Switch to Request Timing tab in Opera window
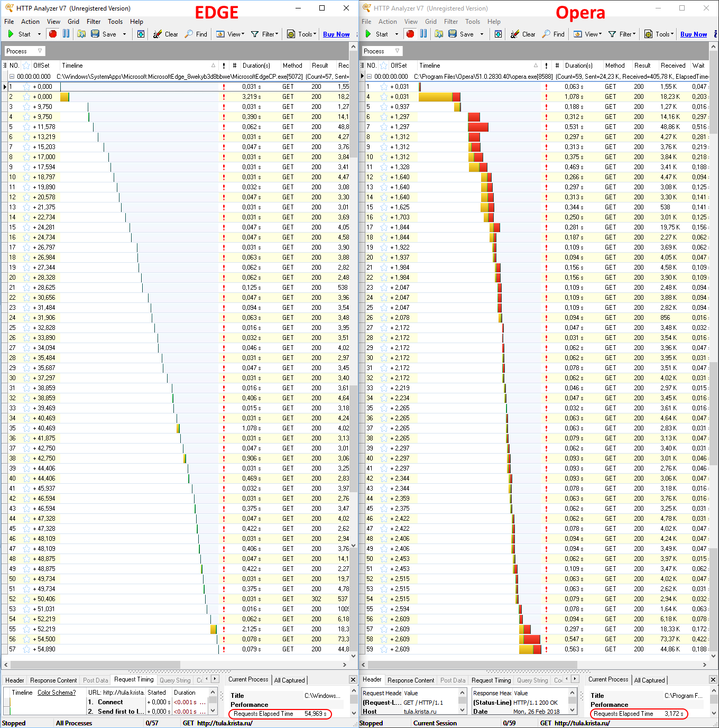The height and width of the screenshot is (728, 719). coord(491,680)
